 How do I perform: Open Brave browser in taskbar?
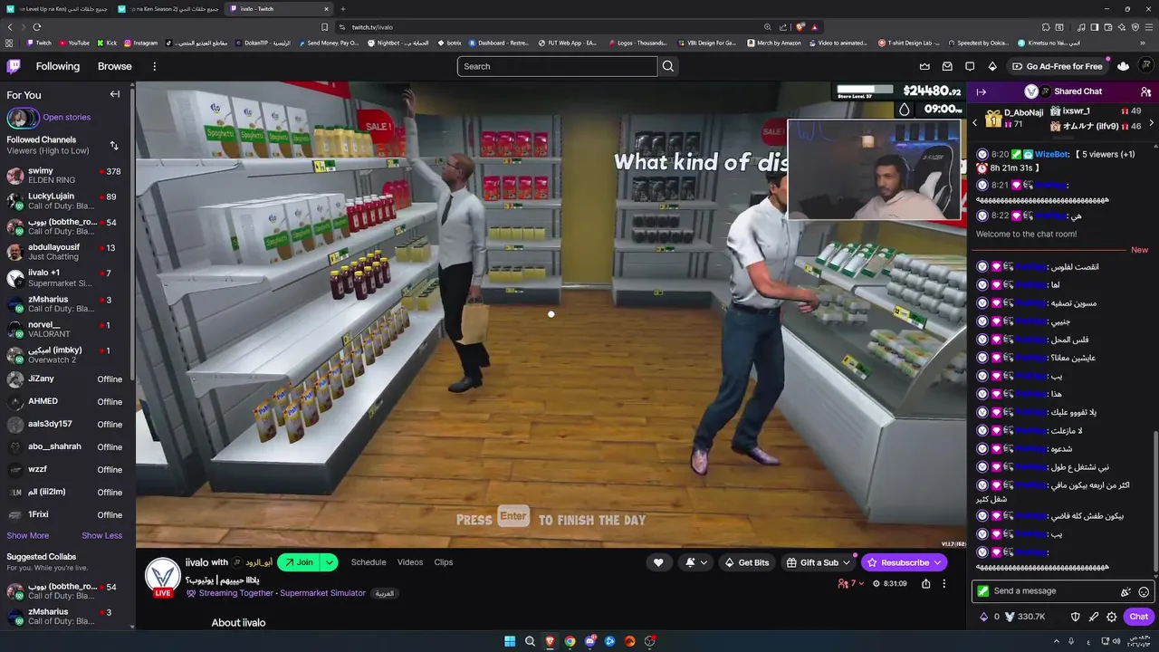coord(550,641)
